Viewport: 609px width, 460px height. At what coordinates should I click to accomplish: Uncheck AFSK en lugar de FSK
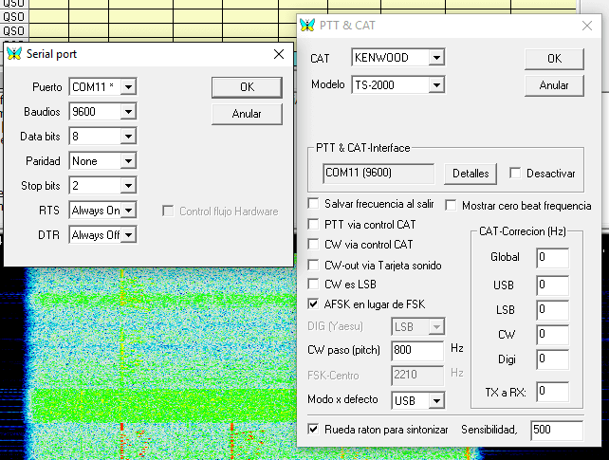click(313, 304)
